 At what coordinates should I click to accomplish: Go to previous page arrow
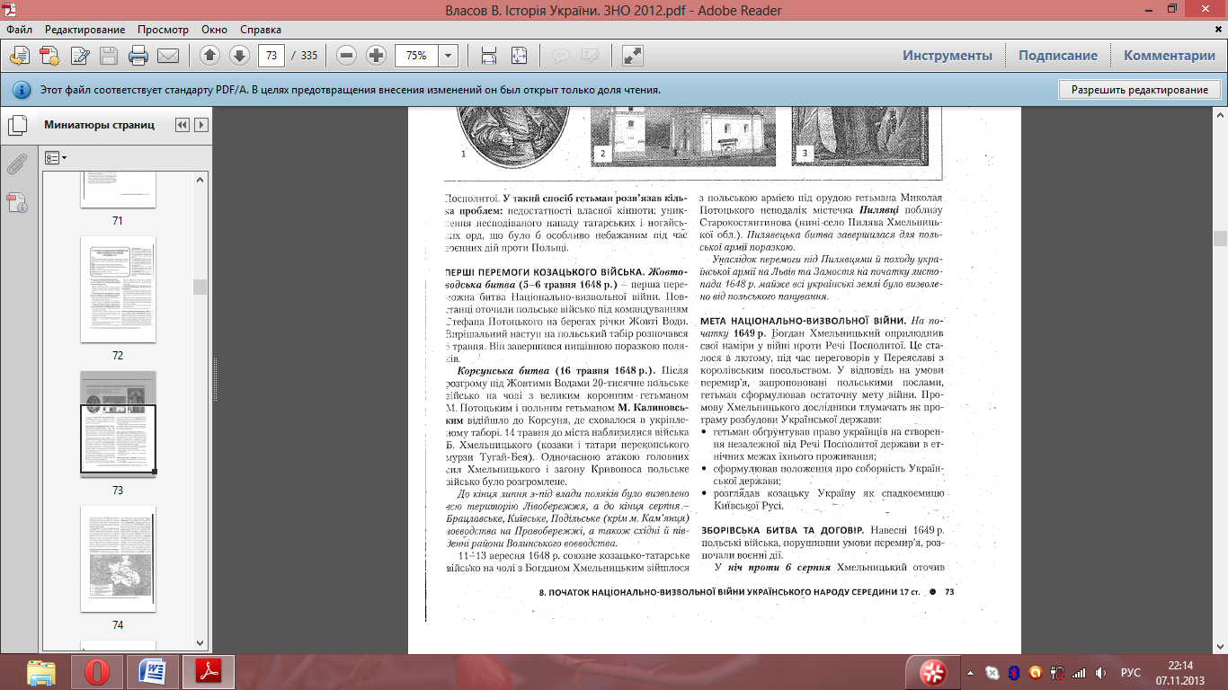(209, 56)
